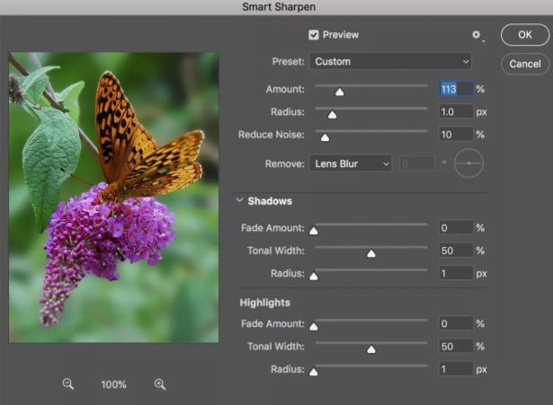The image size is (553, 405).
Task: Click the motion blur angle dial
Action: tap(468, 163)
